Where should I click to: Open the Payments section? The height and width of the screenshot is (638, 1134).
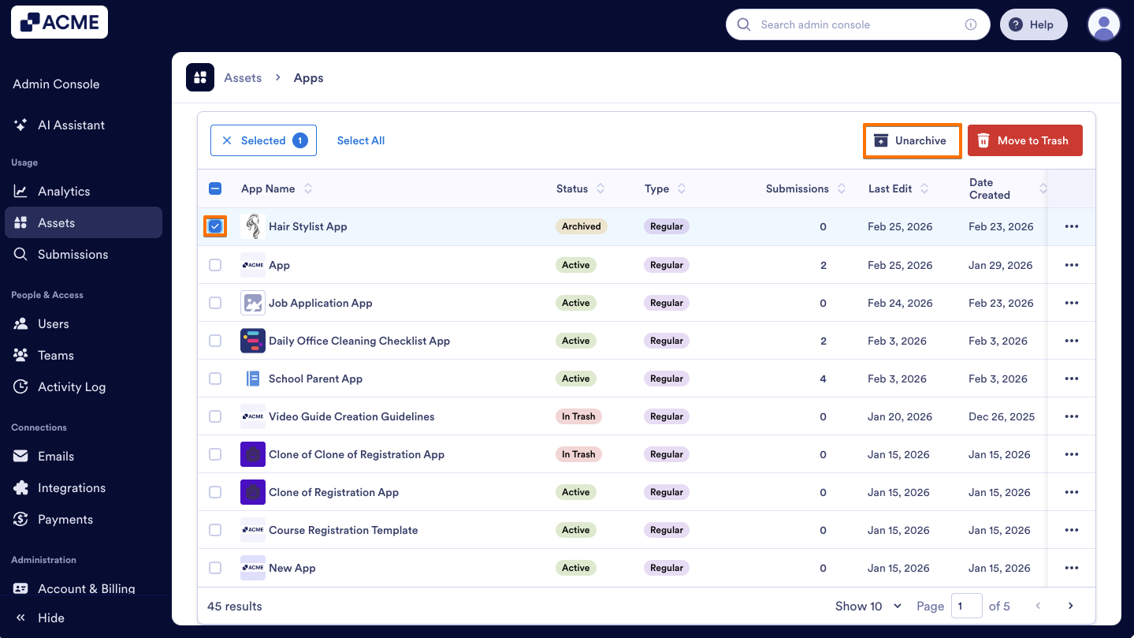click(x=65, y=519)
